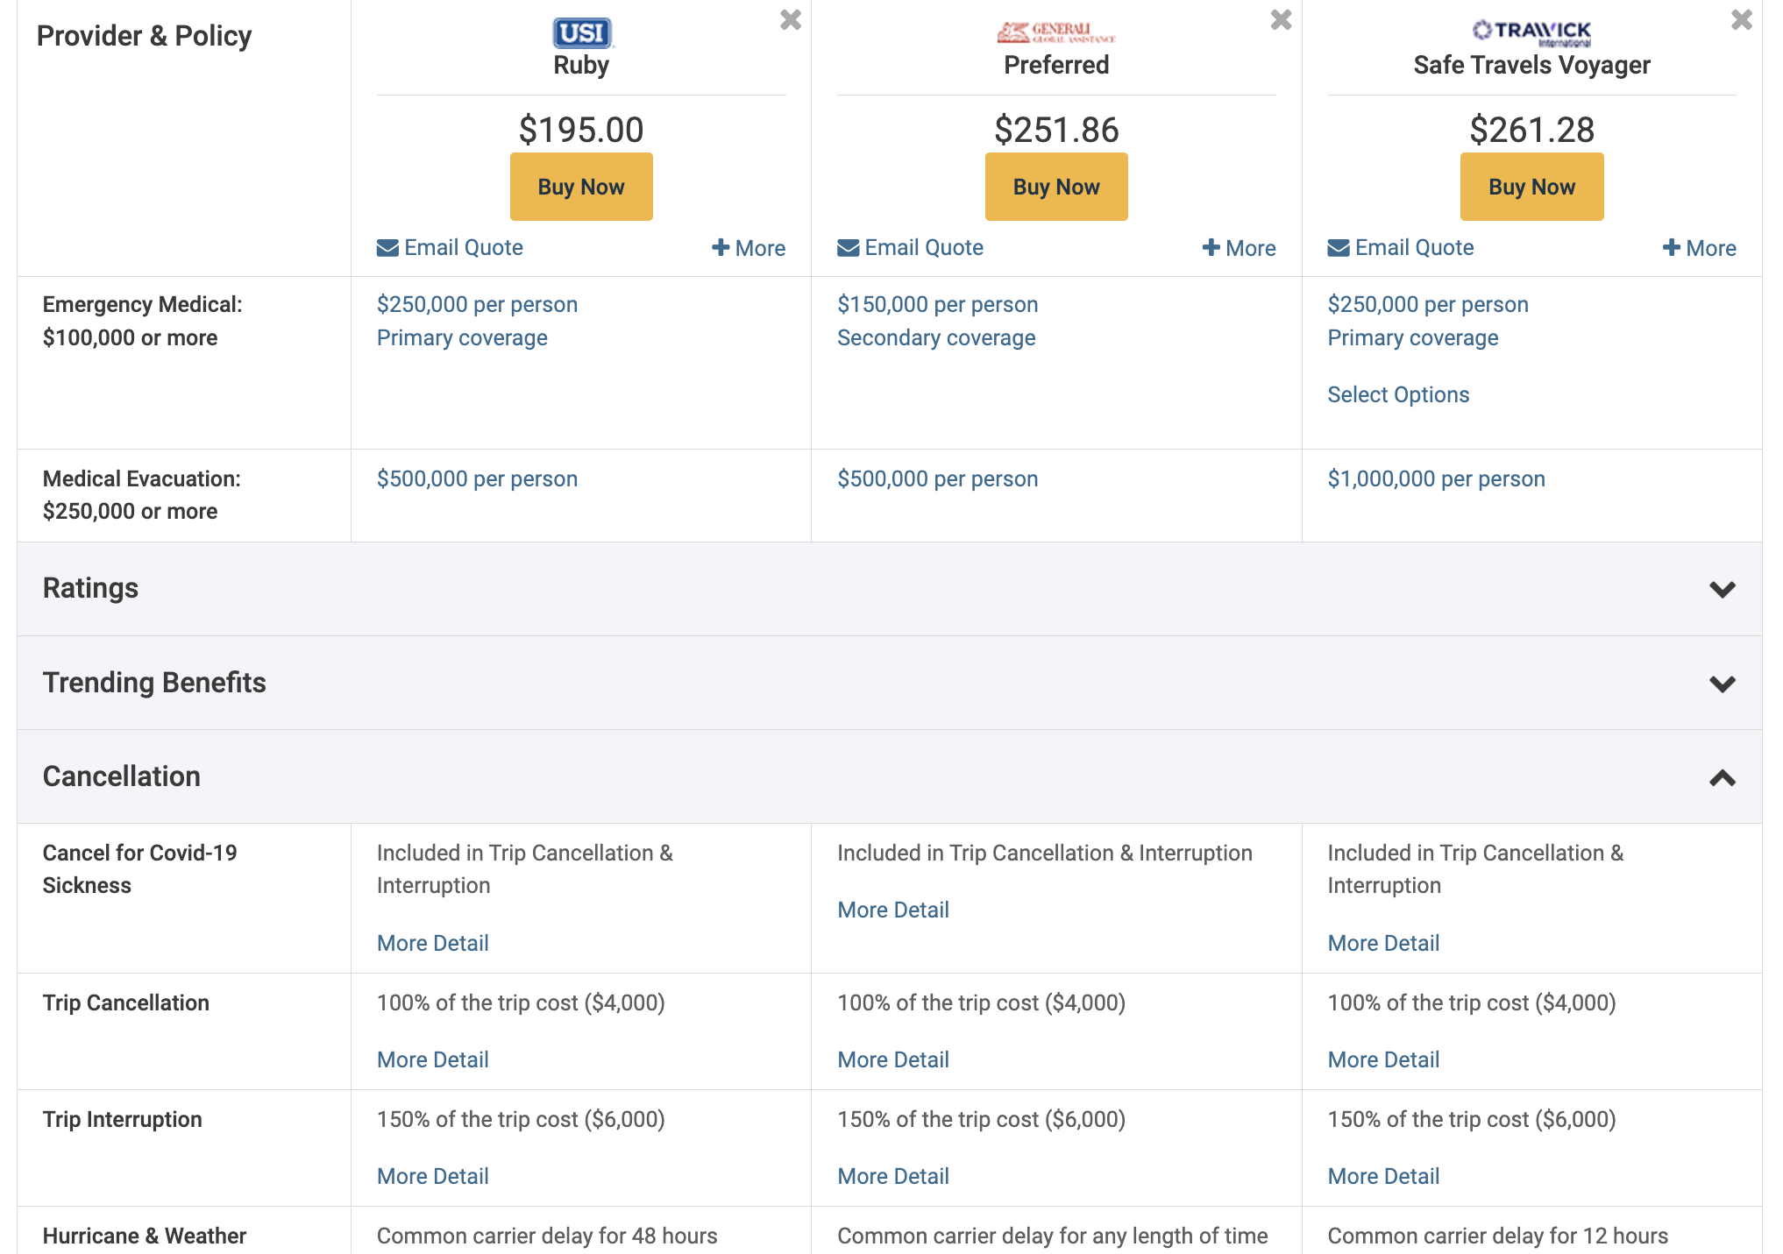Buy Safe Travels Voyager for $261.28
The height and width of the screenshot is (1254, 1783).
point(1531,187)
